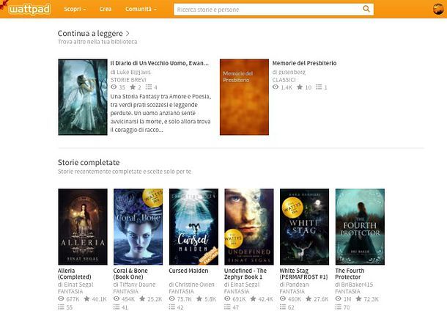This screenshot has height=322, width=447.
Task: Click the star icon showing 25.2K
Action: tap(142, 299)
